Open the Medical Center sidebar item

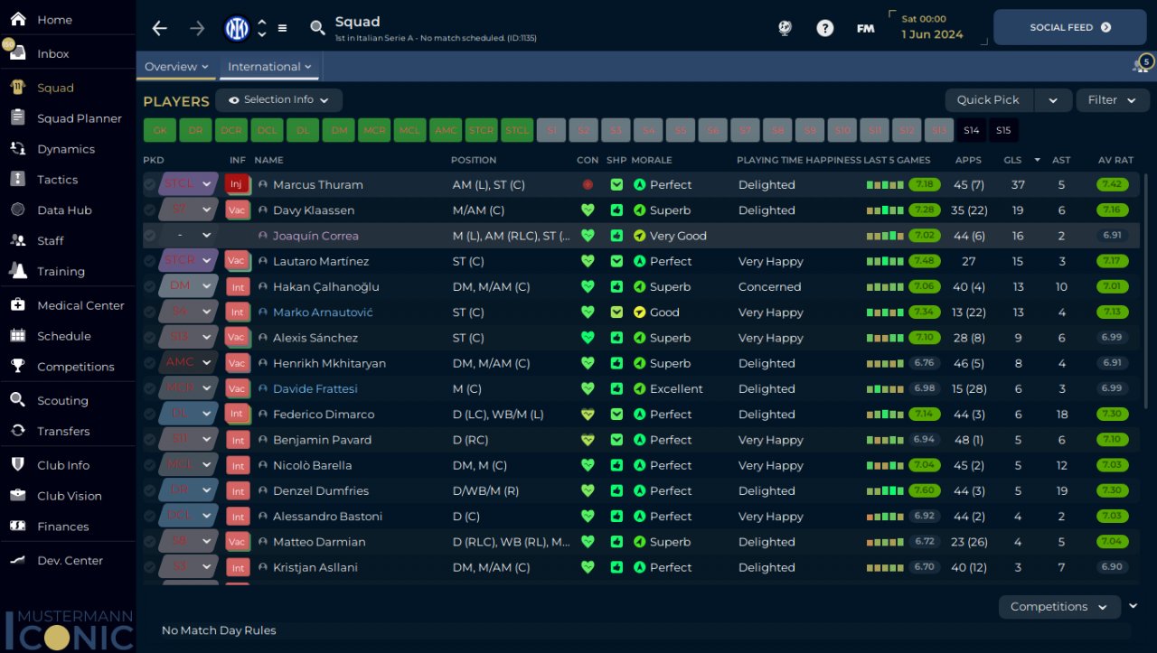(x=80, y=305)
